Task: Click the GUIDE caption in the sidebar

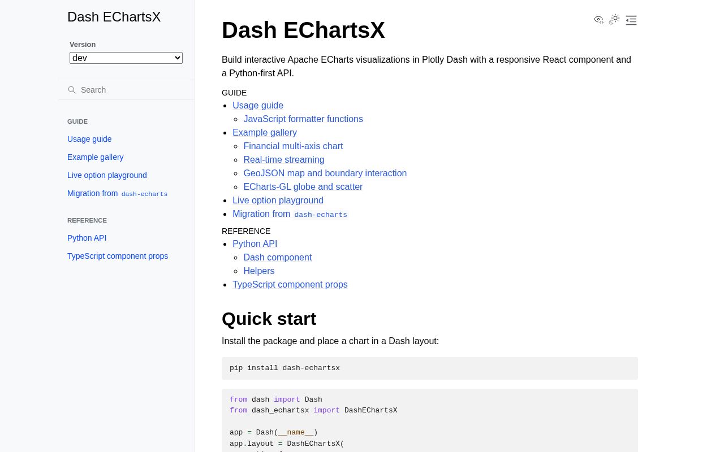Action: [77, 121]
